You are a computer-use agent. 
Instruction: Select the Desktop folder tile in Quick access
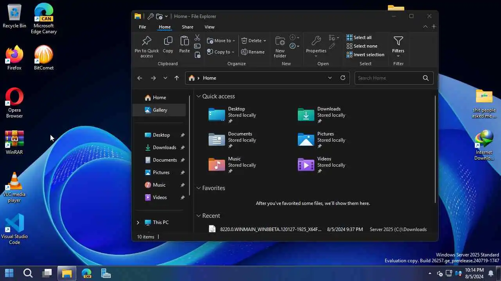(232, 115)
